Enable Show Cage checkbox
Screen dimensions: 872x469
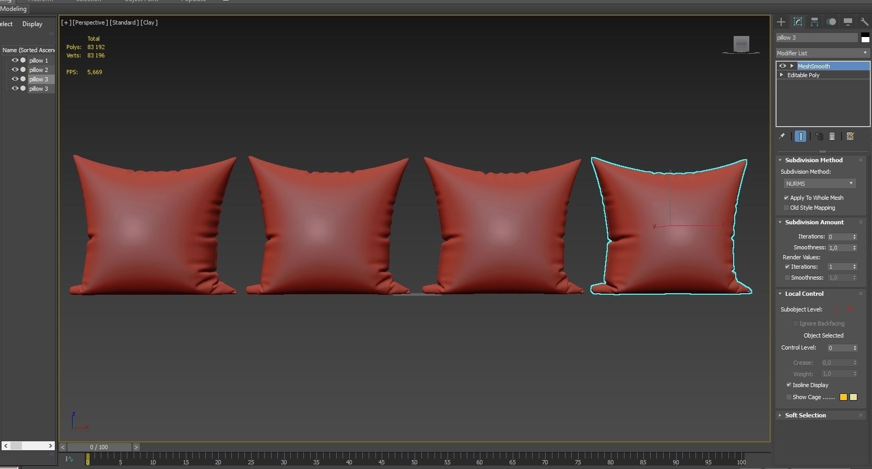(x=789, y=397)
